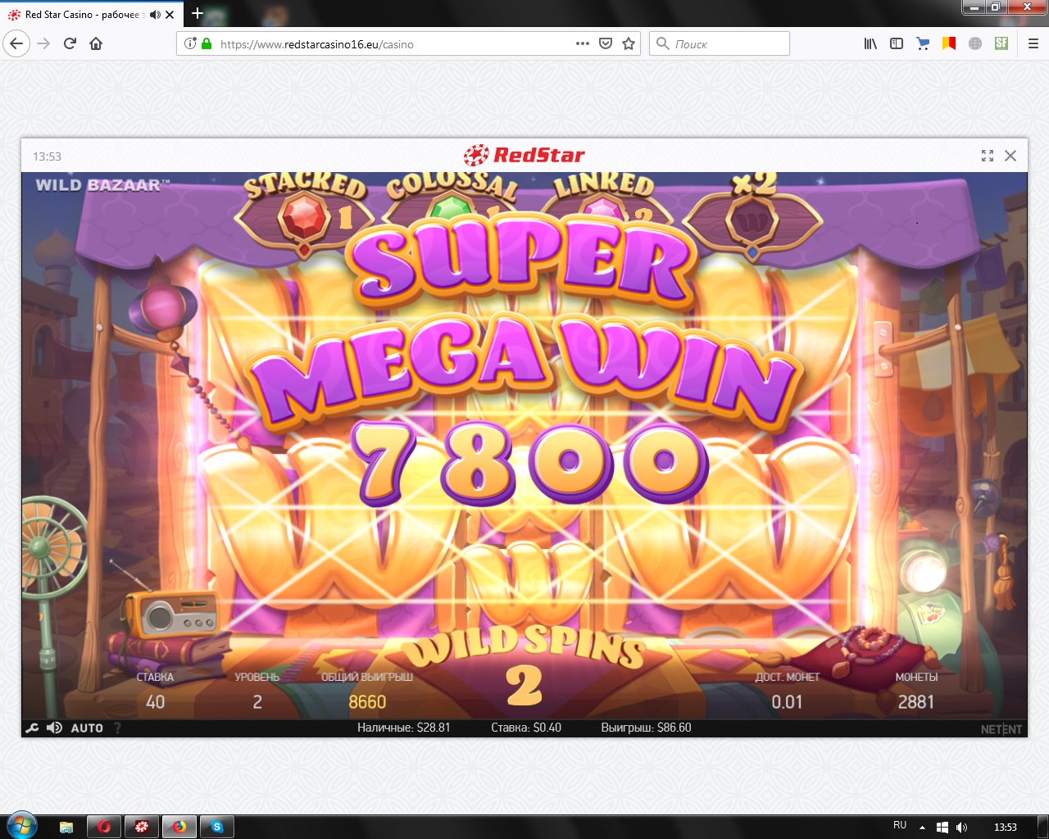1049x839 pixels.
Task: Switch the game to fullscreen
Action: click(988, 156)
